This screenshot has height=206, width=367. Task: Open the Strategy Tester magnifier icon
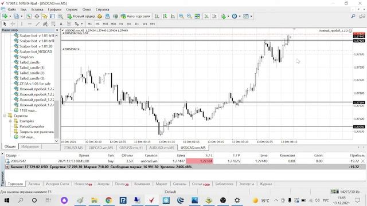point(60,16)
